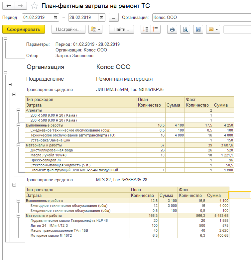Open period selection with the ellipsis button
Viewport: 251px width, 260px height.
pyautogui.click(x=114, y=17)
